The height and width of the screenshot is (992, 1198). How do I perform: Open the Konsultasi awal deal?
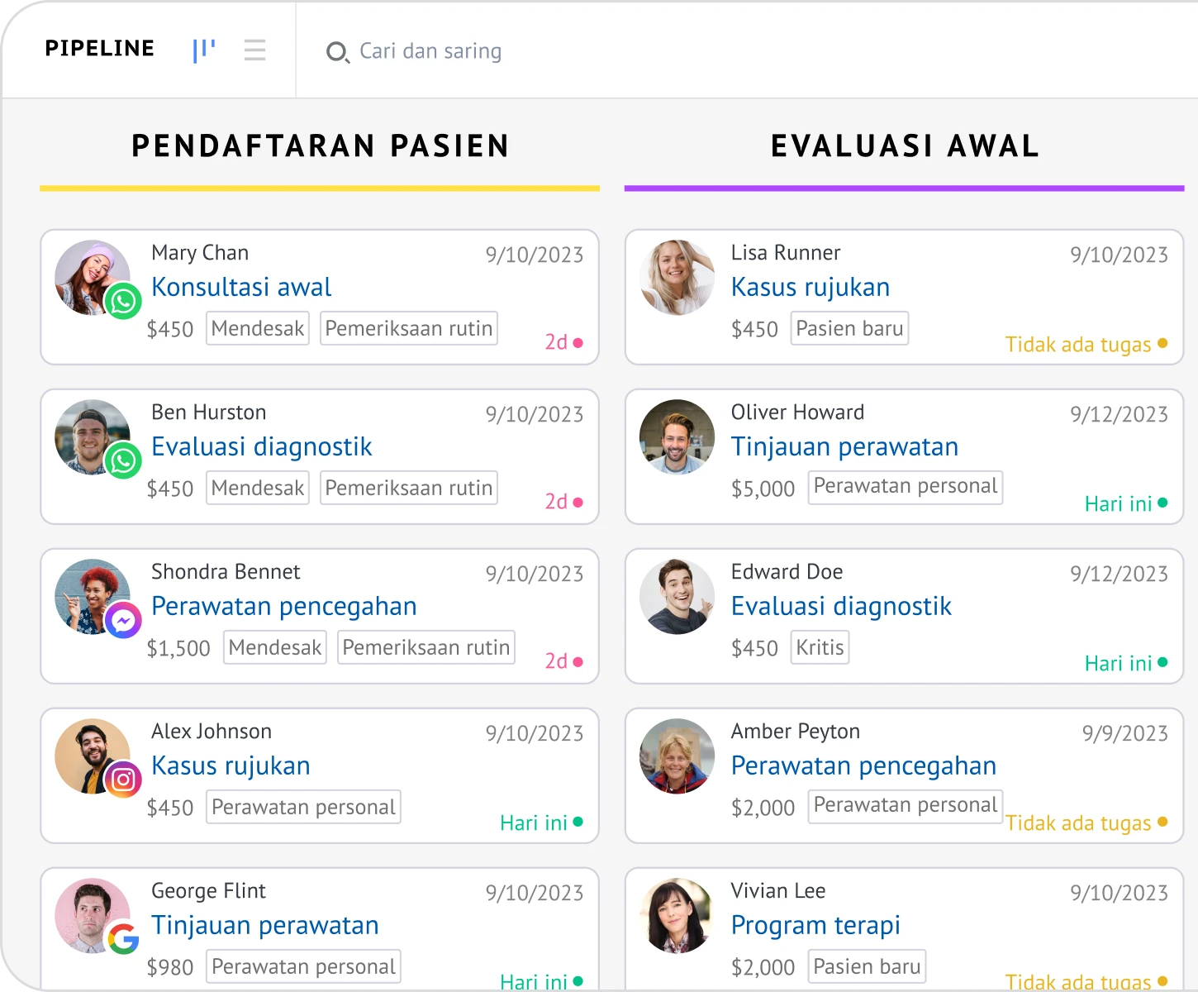[241, 287]
